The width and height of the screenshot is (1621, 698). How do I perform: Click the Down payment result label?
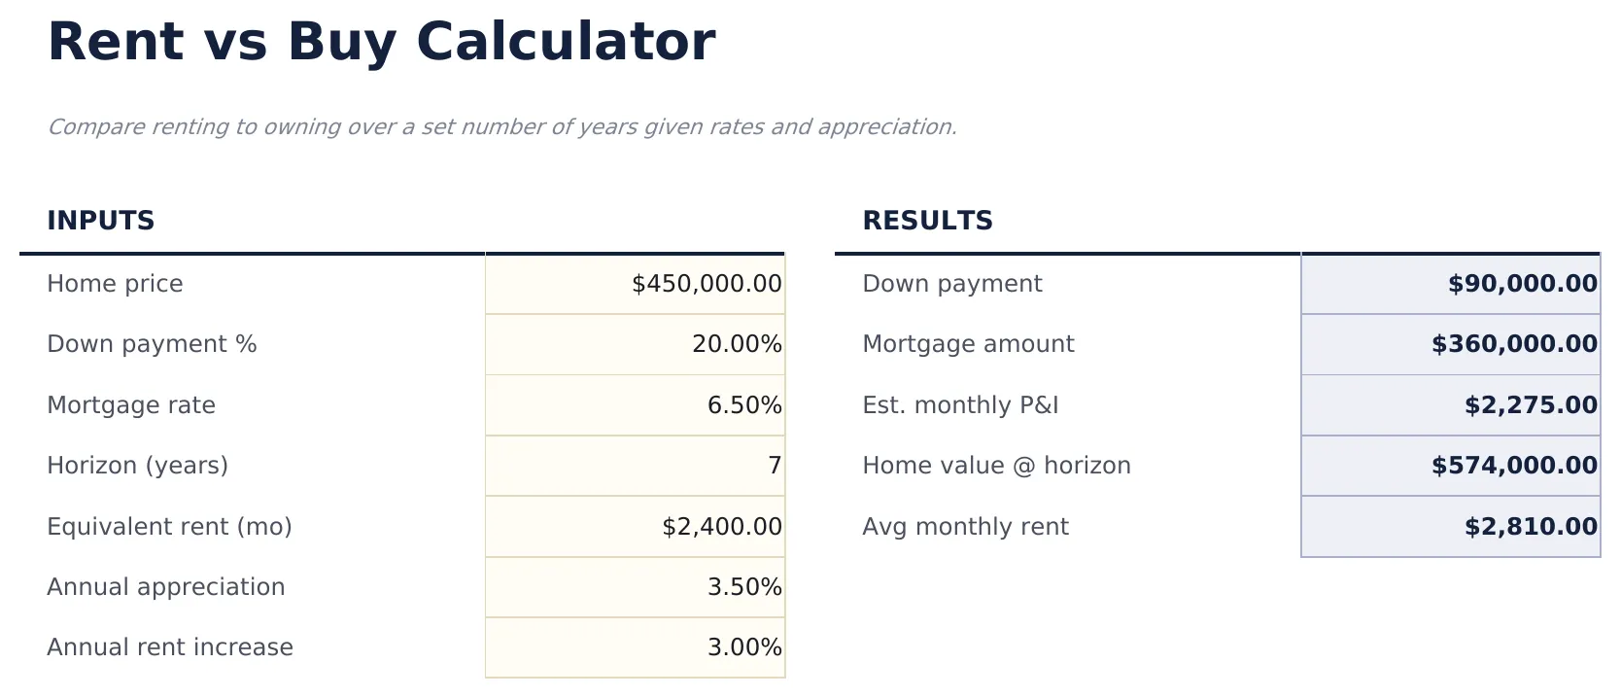[x=951, y=284]
